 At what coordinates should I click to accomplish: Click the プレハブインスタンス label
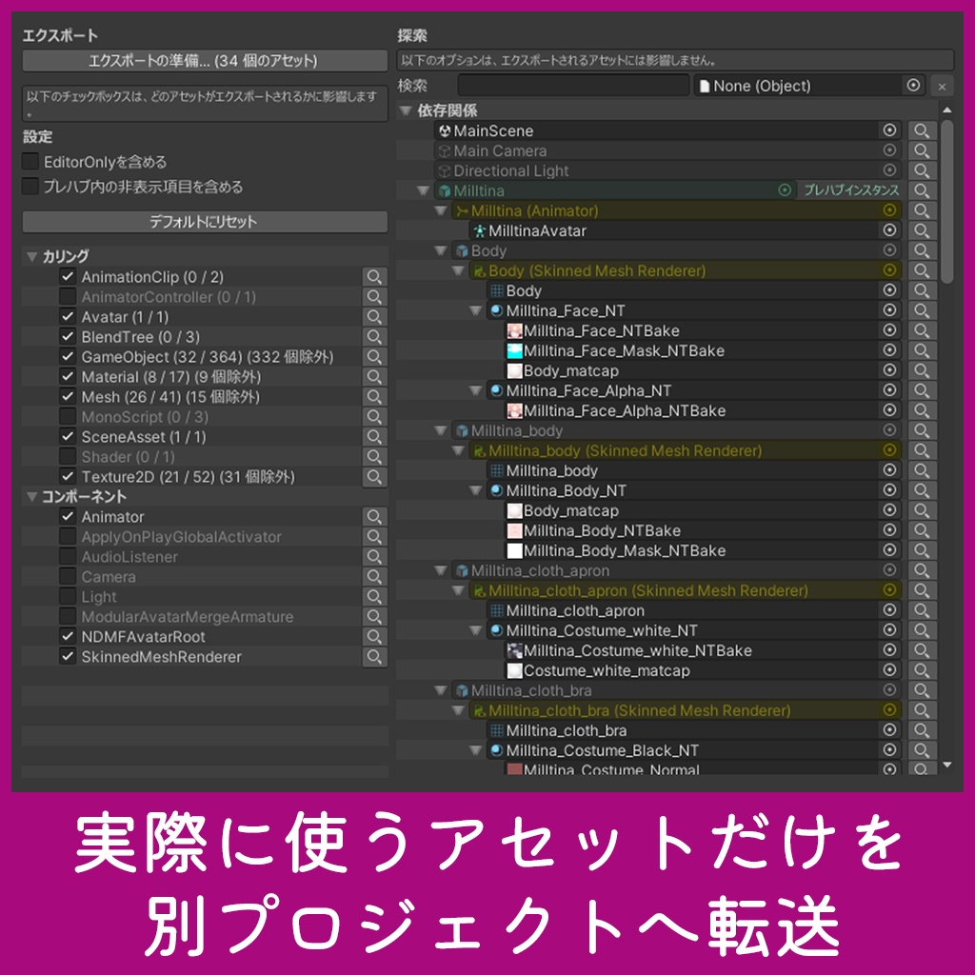(851, 190)
